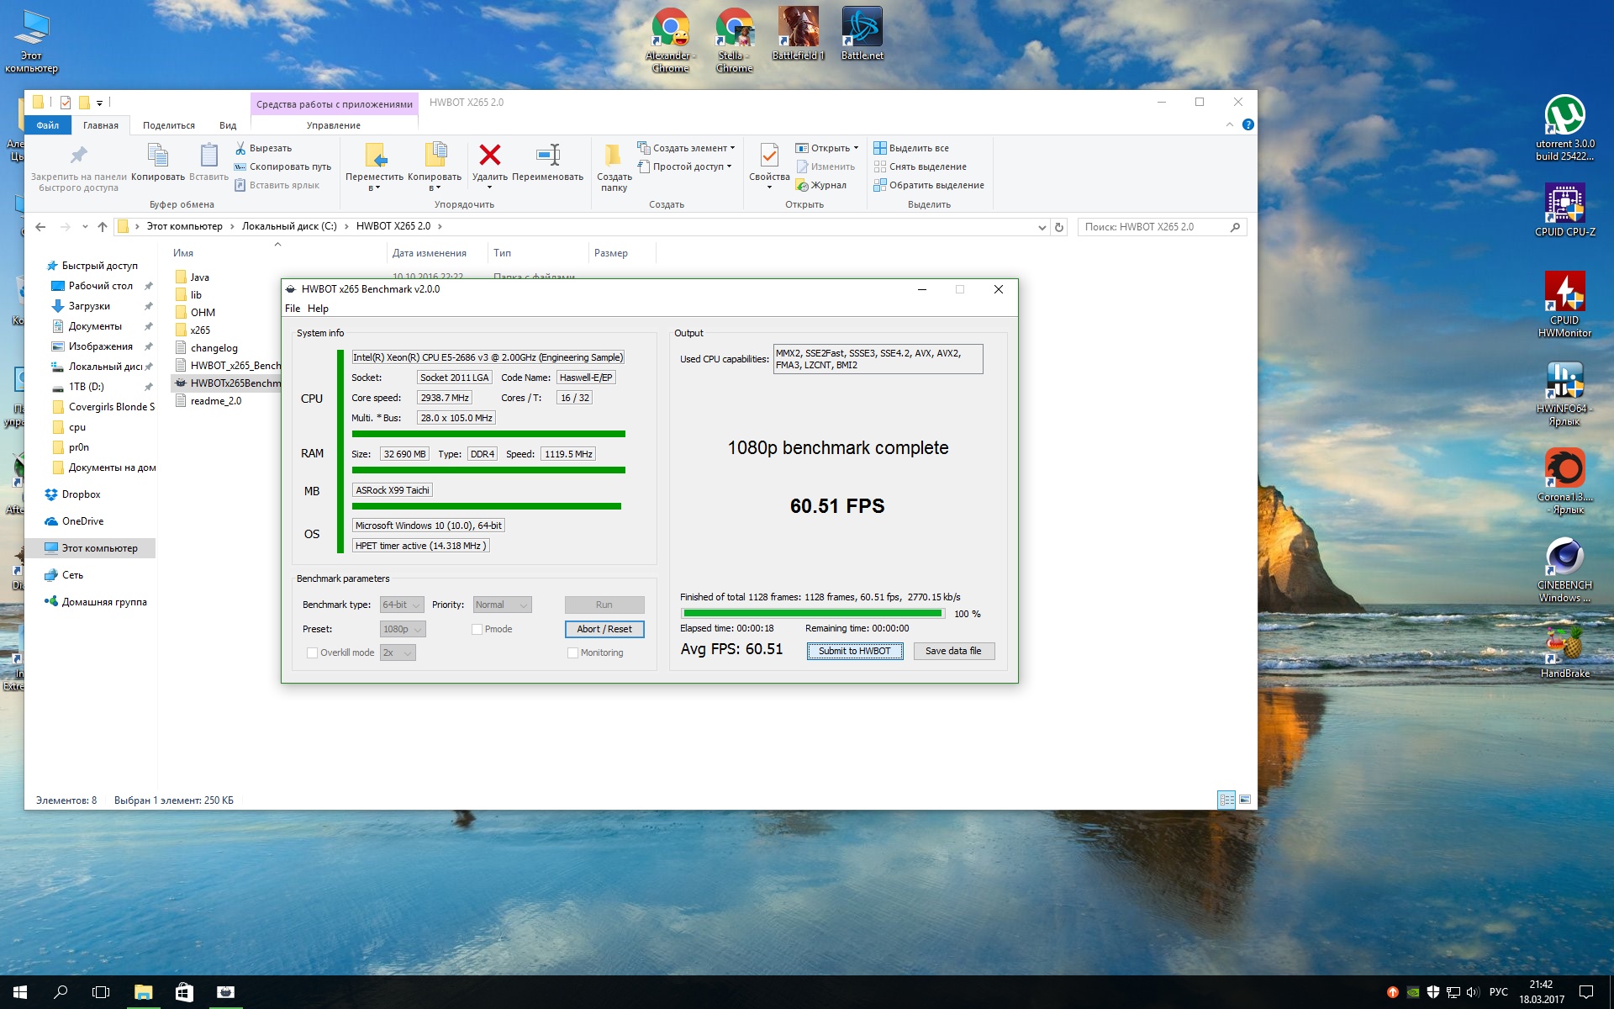The width and height of the screenshot is (1614, 1009).
Task: Click the Имя column header
Action: 183,253
